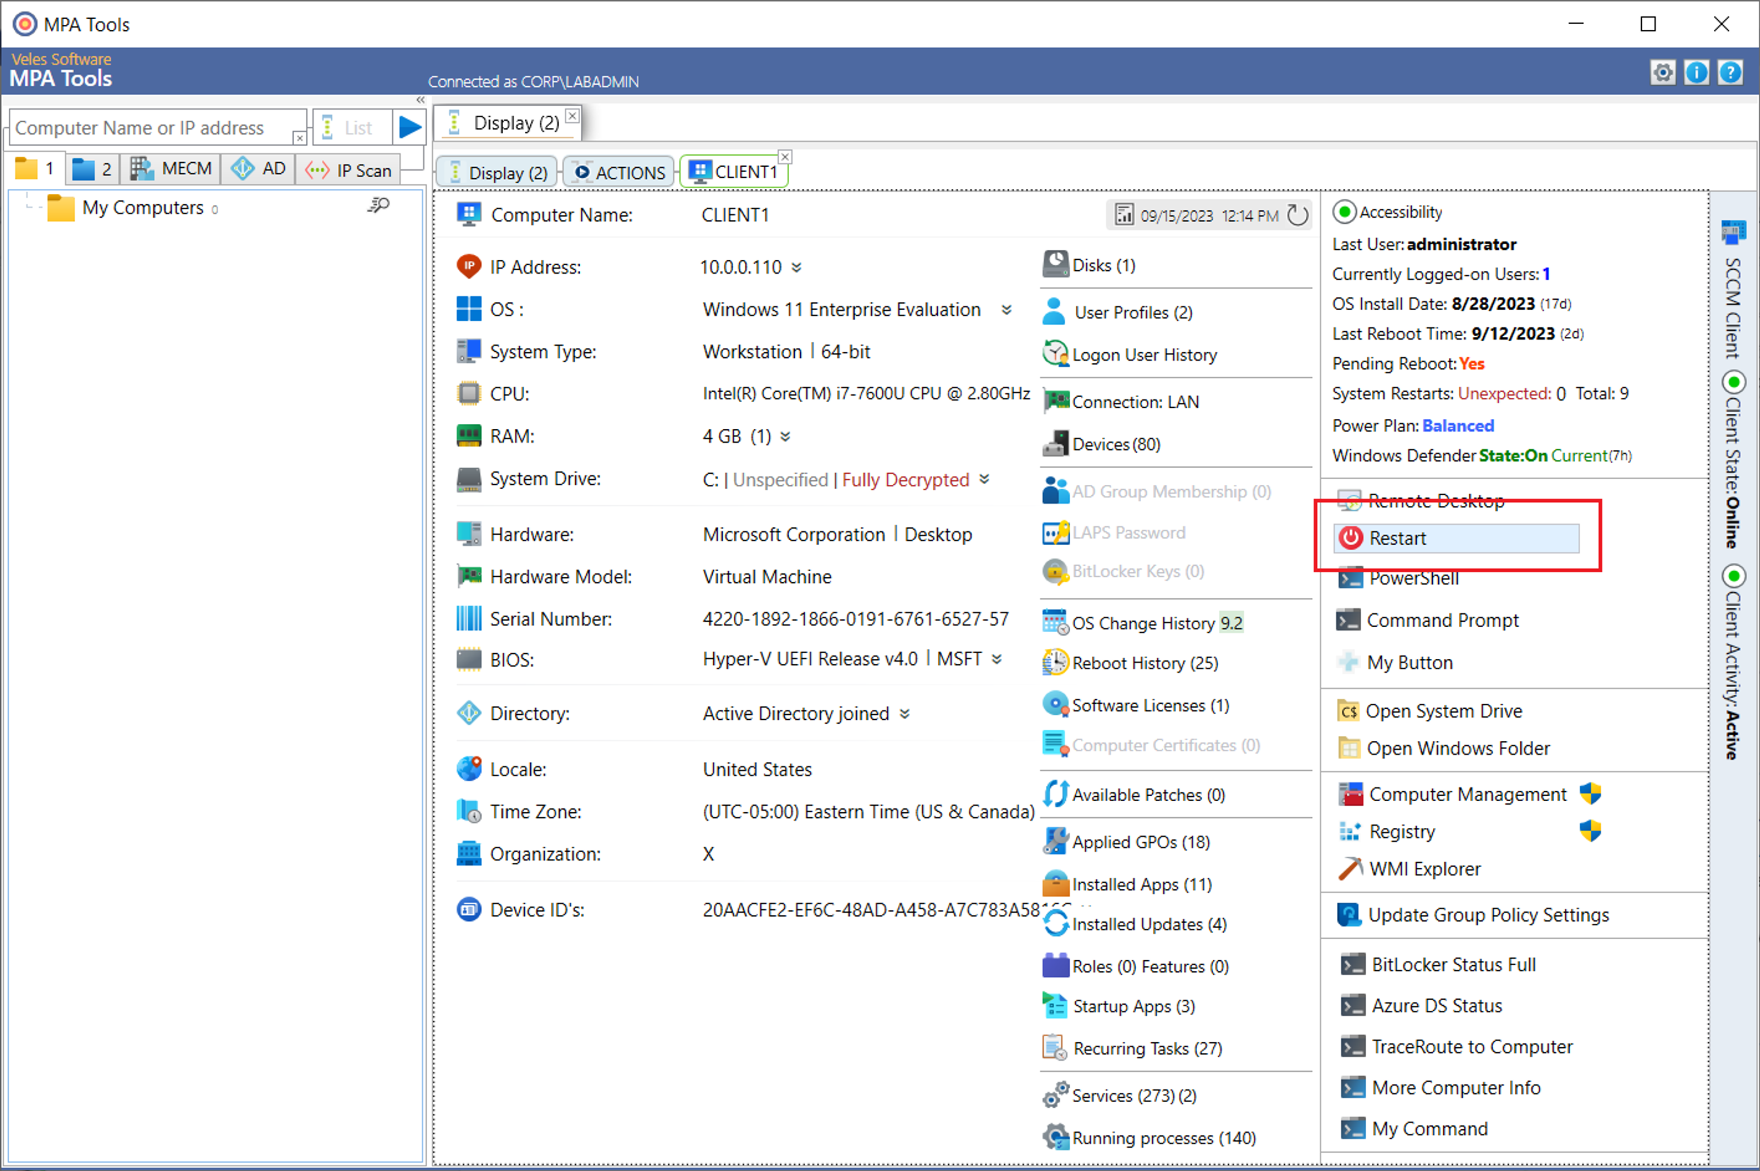Open Applied GPOs (18)
This screenshot has width=1760, height=1171.
coord(1127,842)
